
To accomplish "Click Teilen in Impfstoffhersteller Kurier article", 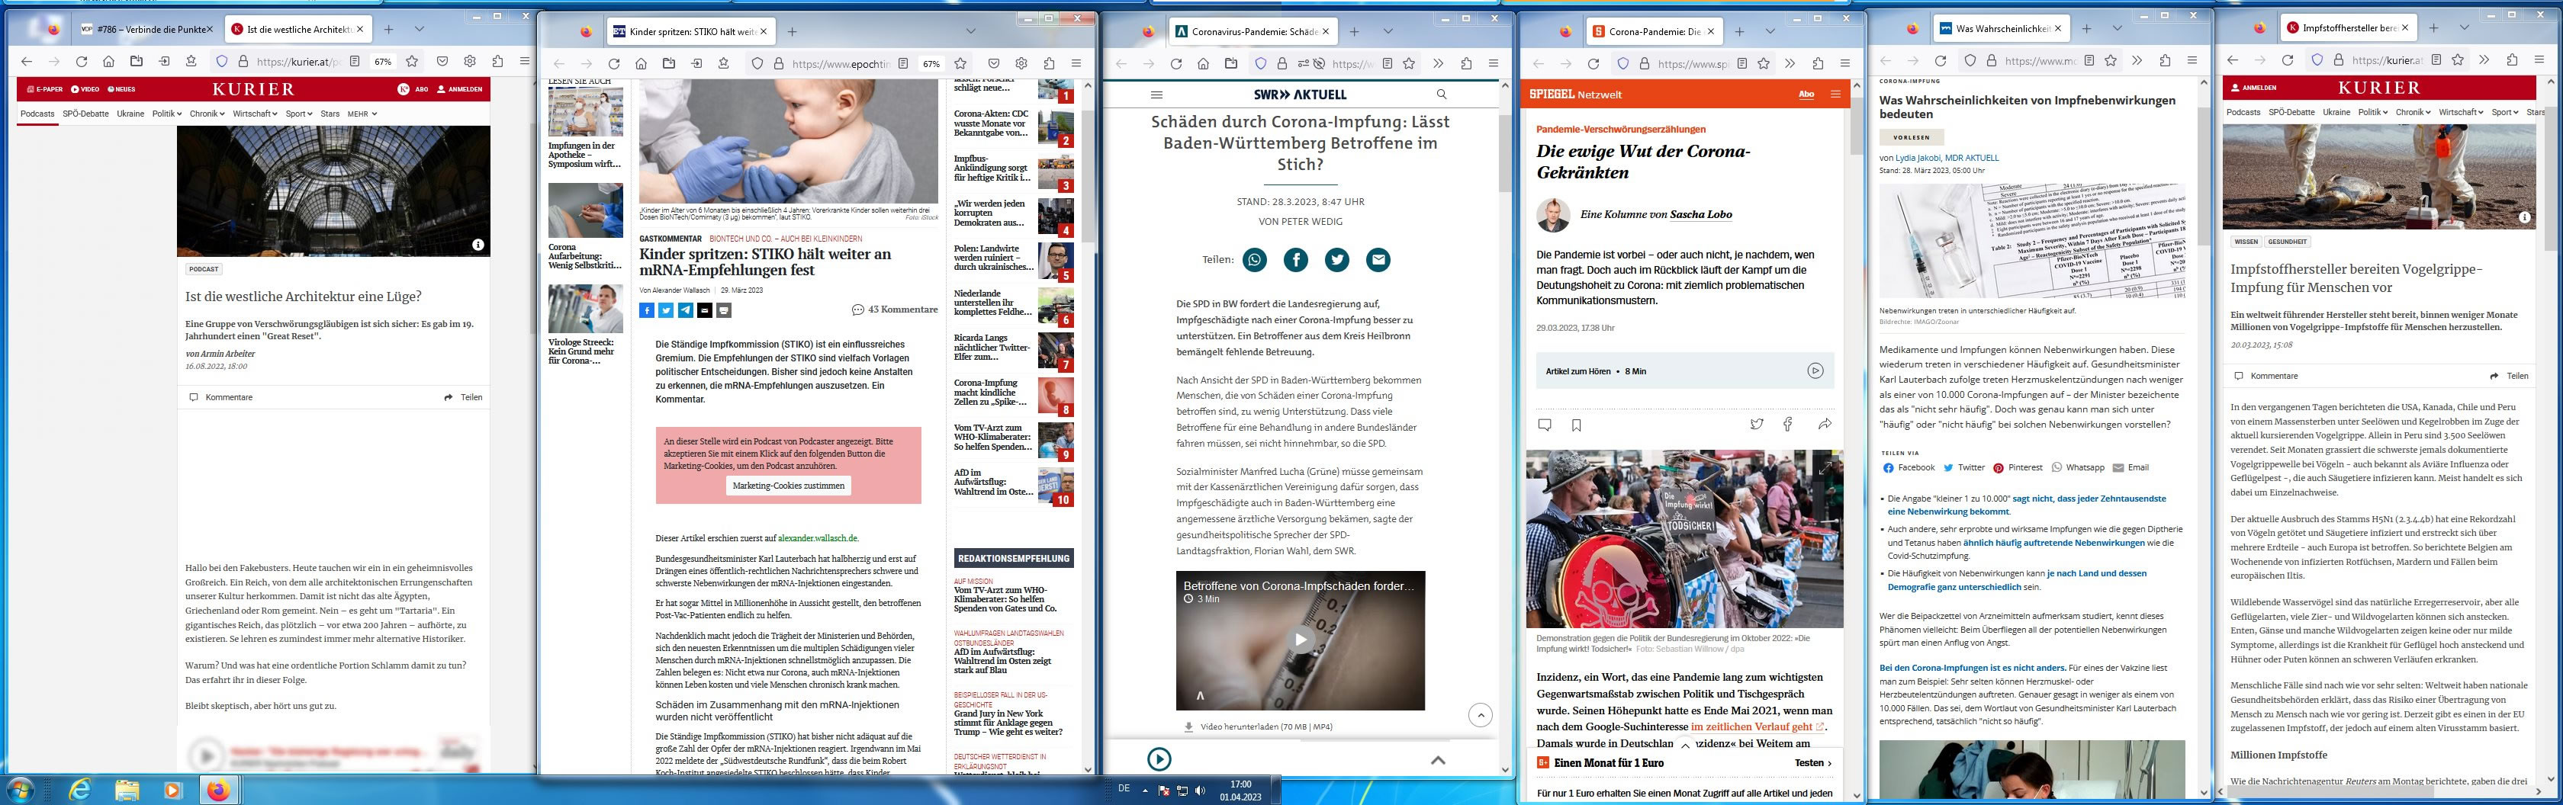I will click(x=2508, y=377).
